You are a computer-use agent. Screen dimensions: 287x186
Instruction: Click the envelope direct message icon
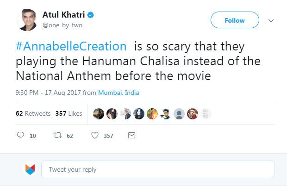click(x=131, y=136)
